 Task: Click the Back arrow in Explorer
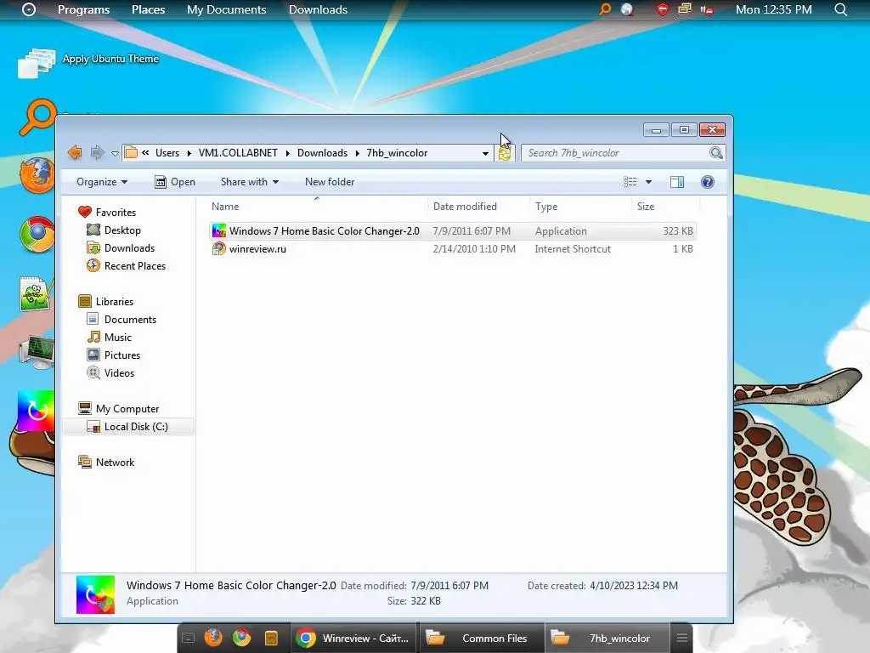75,152
